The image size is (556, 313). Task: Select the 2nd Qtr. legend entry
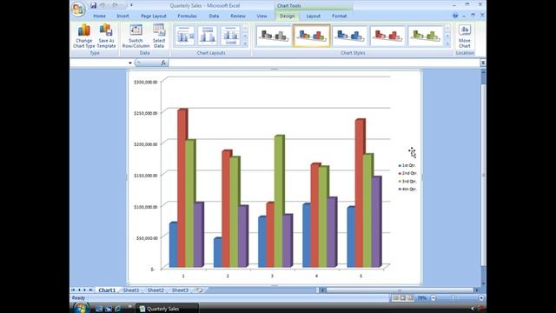(407, 173)
